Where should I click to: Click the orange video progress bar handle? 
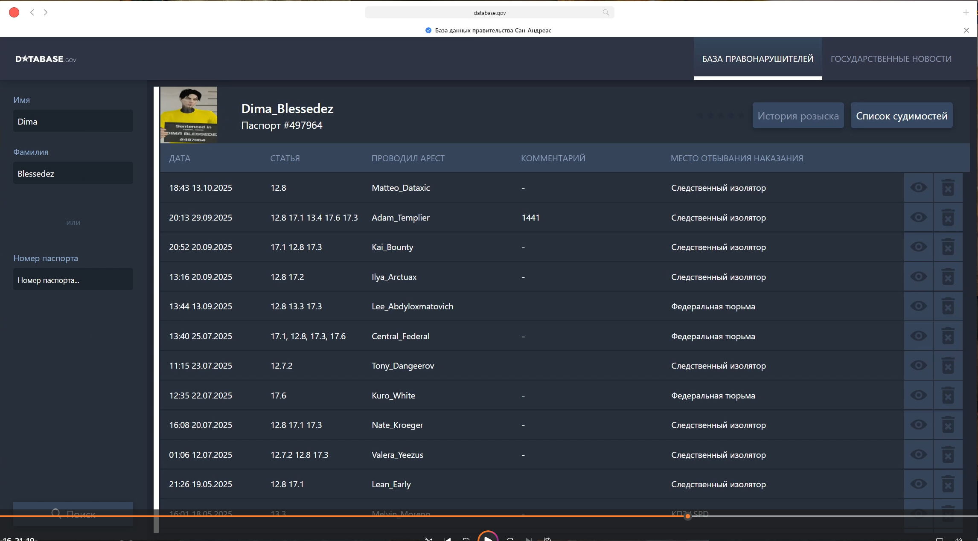point(687,516)
